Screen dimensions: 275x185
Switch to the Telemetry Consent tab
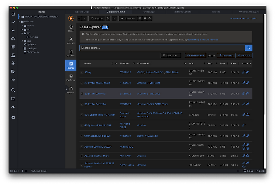click(x=183, y=12)
